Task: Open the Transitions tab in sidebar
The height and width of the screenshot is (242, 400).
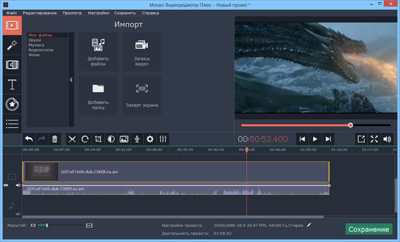Action: (12, 65)
